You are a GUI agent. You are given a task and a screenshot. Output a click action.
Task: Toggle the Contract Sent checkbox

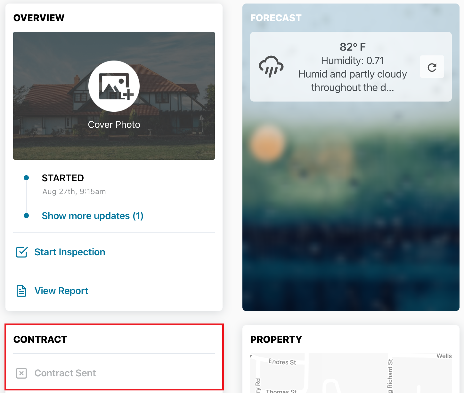coord(21,373)
